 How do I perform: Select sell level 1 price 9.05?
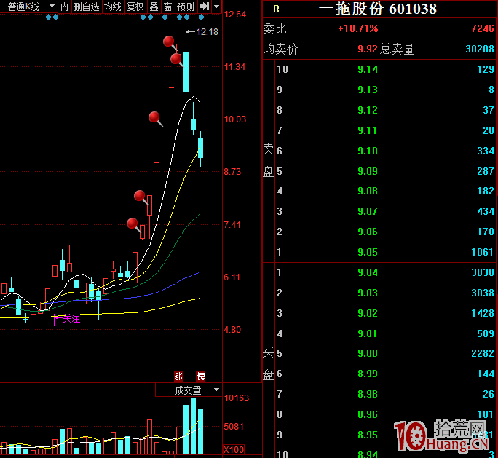(368, 252)
